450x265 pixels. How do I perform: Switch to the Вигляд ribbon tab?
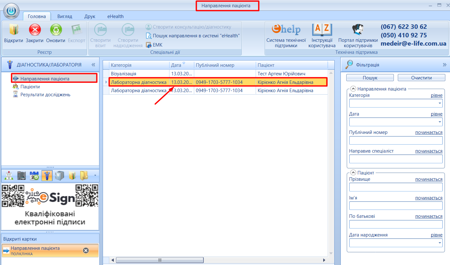65,16
